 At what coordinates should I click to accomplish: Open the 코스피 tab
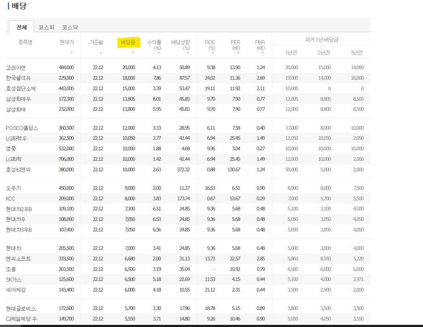46,27
